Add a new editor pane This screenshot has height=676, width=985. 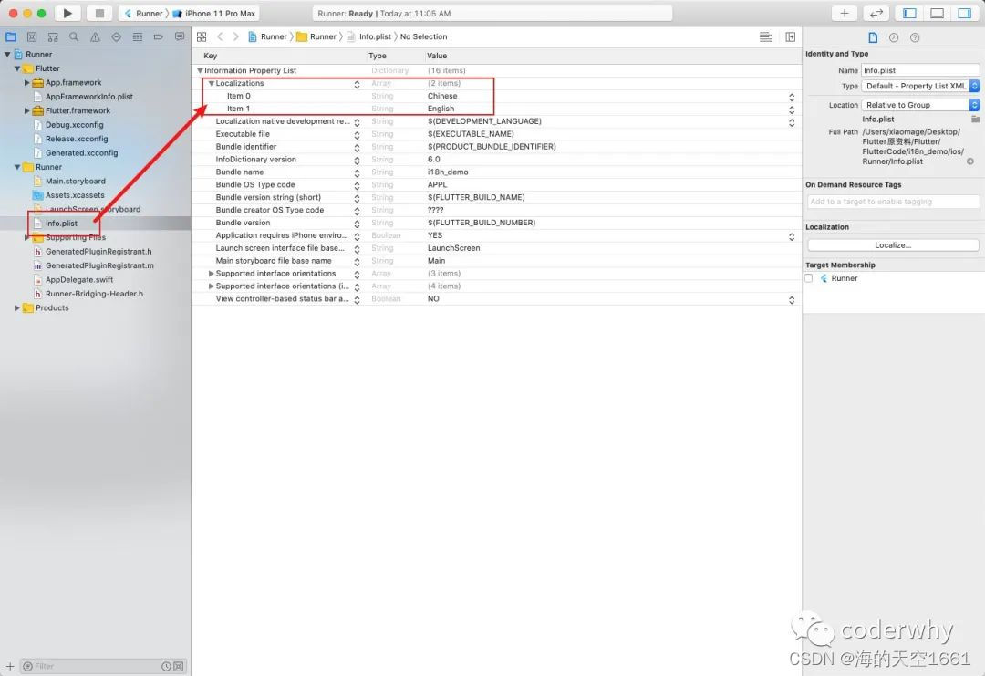pos(790,37)
